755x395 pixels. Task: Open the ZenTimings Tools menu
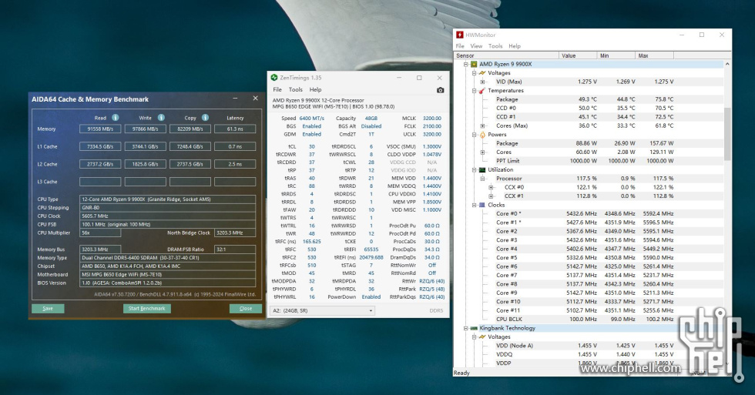click(x=296, y=89)
